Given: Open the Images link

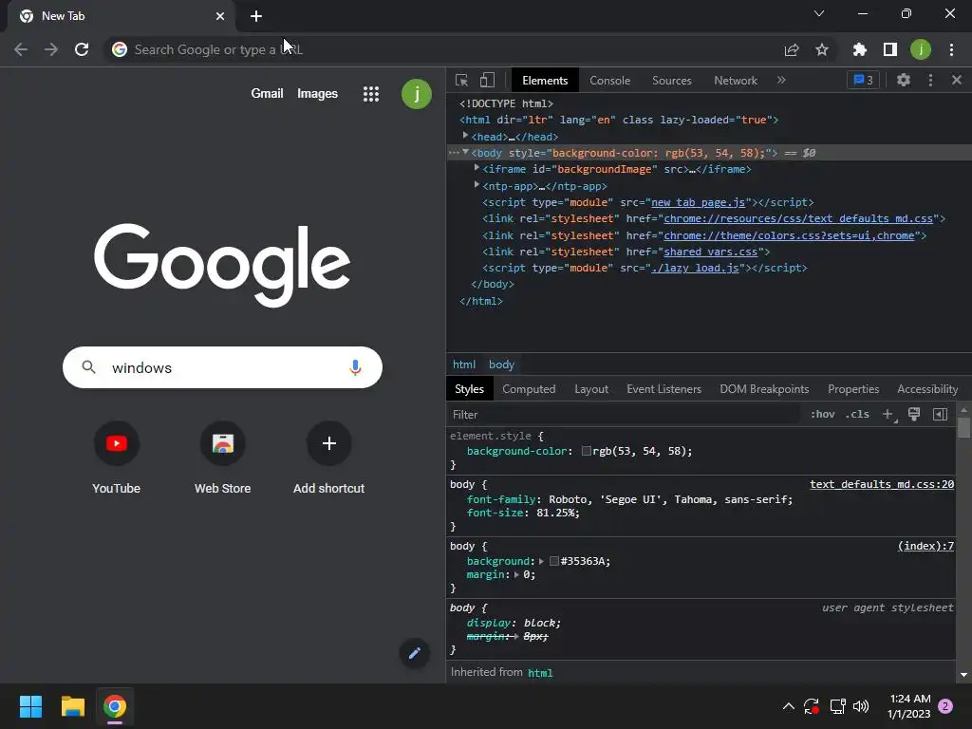Looking at the screenshot, I should [x=317, y=94].
